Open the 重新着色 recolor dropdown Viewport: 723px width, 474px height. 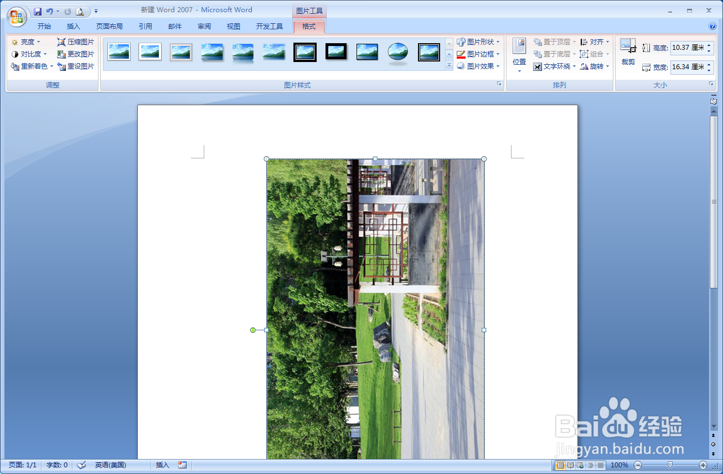[32, 66]
